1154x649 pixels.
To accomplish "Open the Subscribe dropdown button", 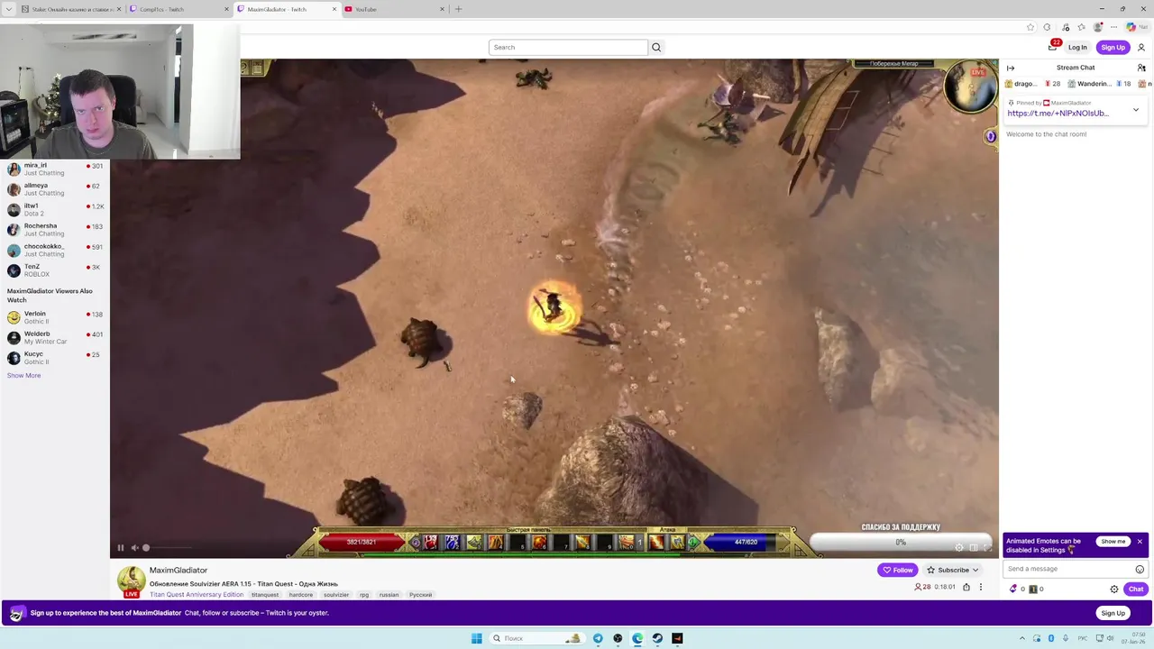I will tap(953, 570).
